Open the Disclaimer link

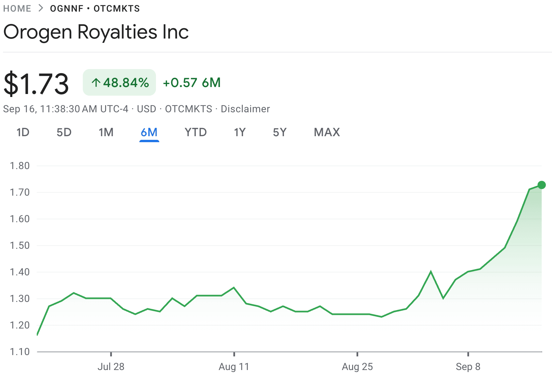245,109
